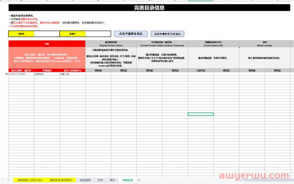Open the 指导手册(参考资料) sheet tab
Image resolution: width=294 pixels, height=184 pixels.
point(61,180)
